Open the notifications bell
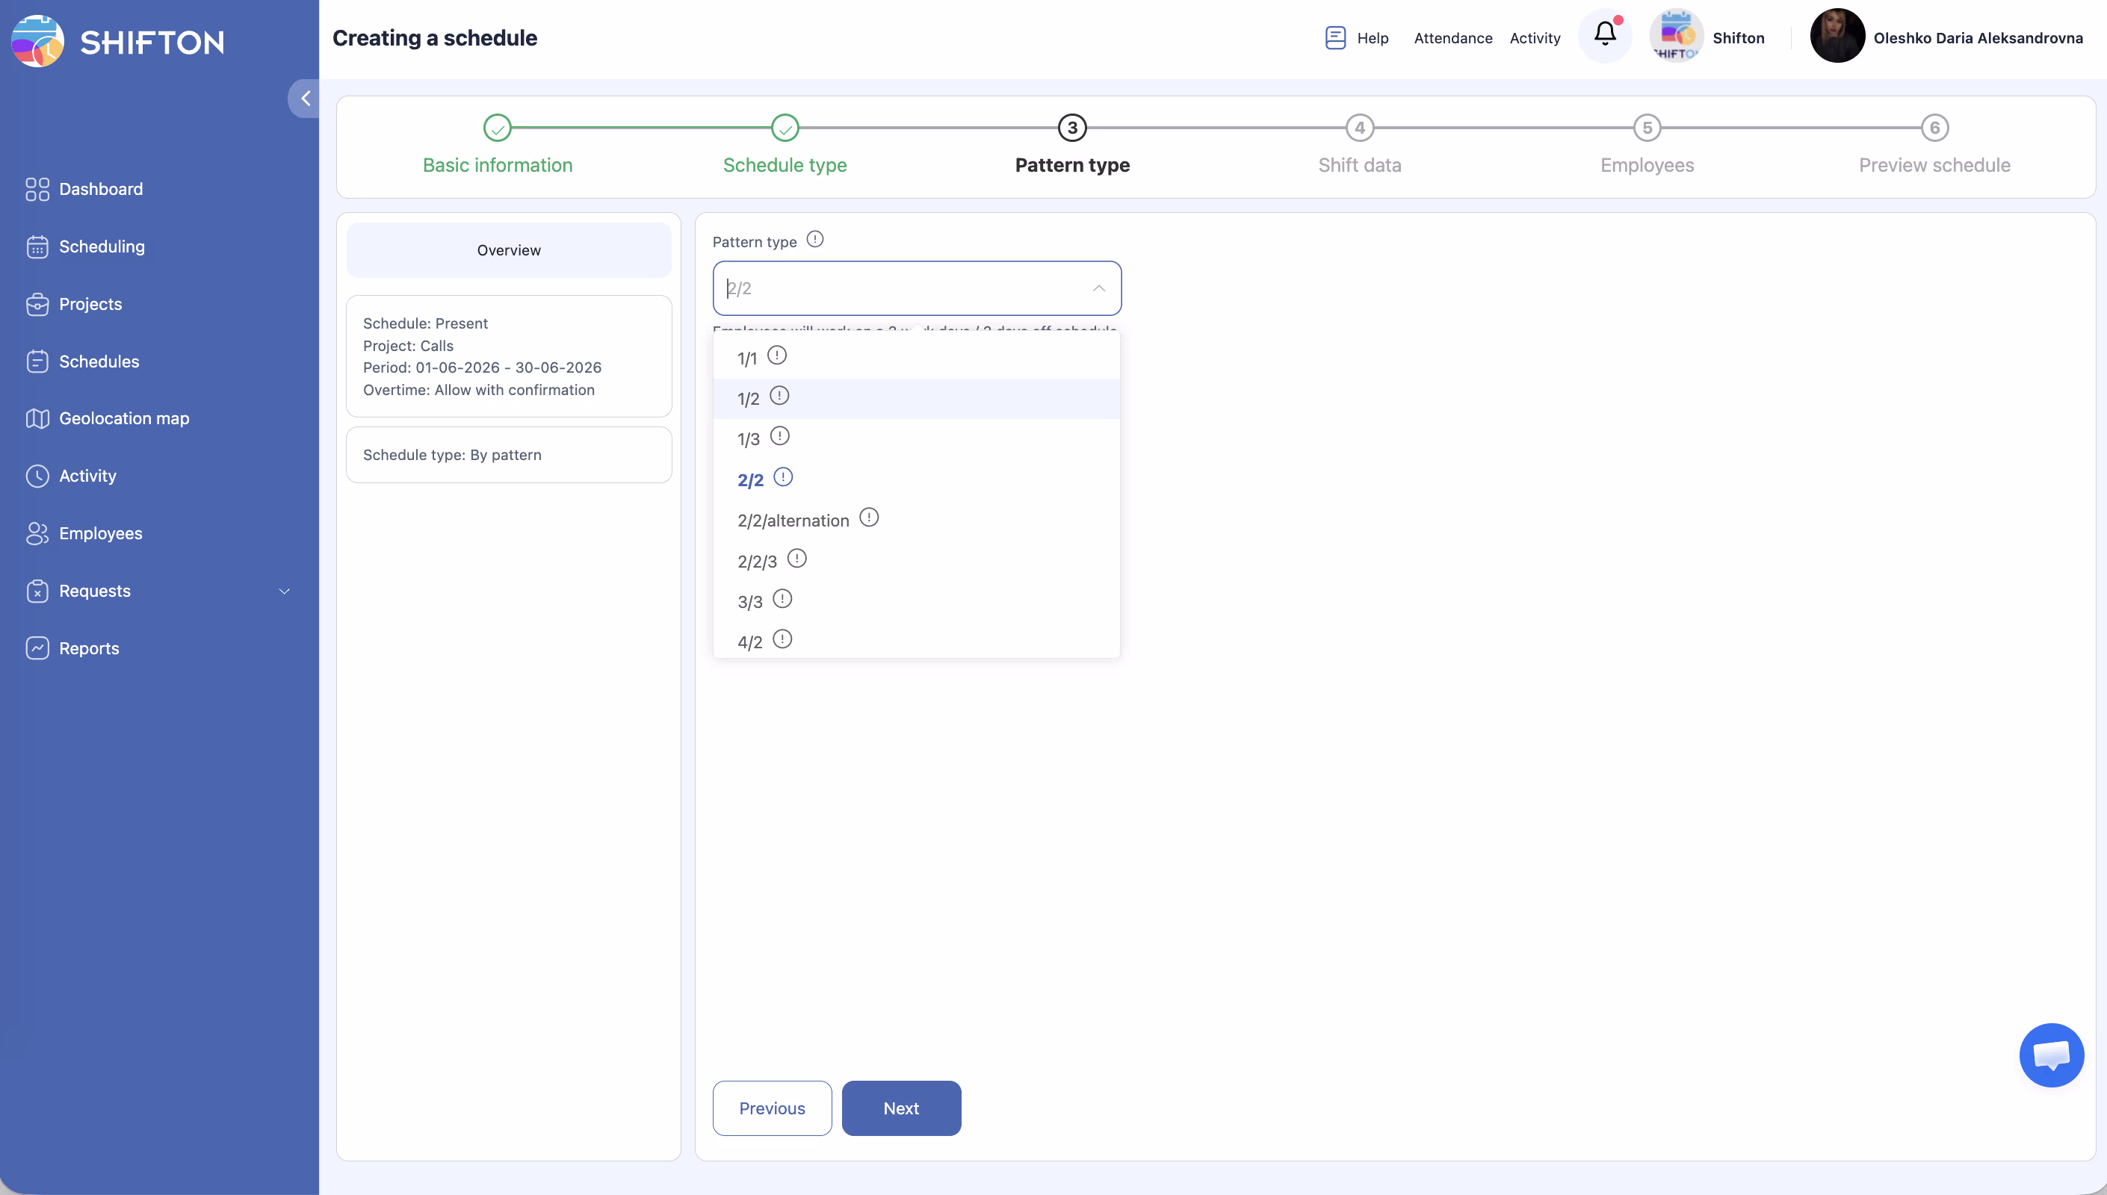 (1605, 34)
